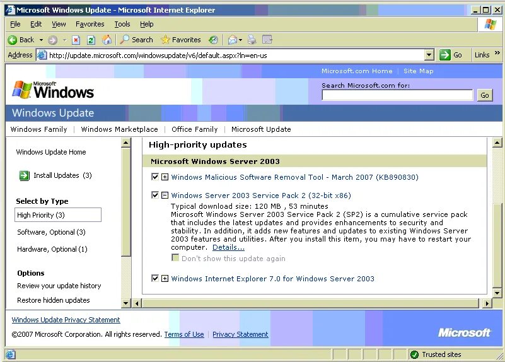Click the Home icon in toolbar
The height and width of the screenshot is (362, 505).
pyautogui.click(x=107, y=40)
